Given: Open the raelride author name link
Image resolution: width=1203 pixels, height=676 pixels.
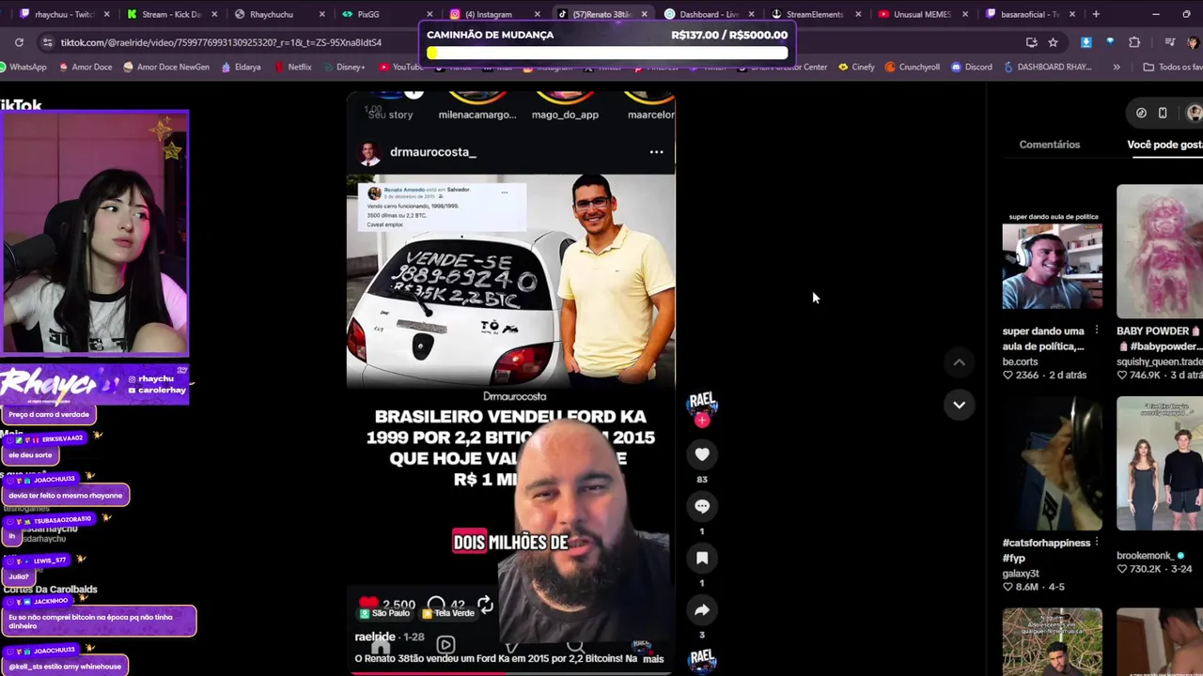Looking at the screenshot, I should [x=375, y=637].
